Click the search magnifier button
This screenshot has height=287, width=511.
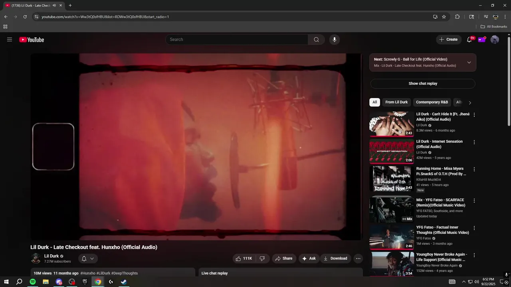(x=316, y=39)
